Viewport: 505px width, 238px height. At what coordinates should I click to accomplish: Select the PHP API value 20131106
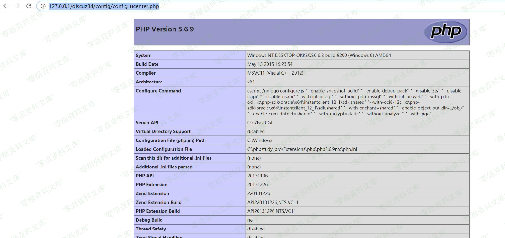[258, 176]
